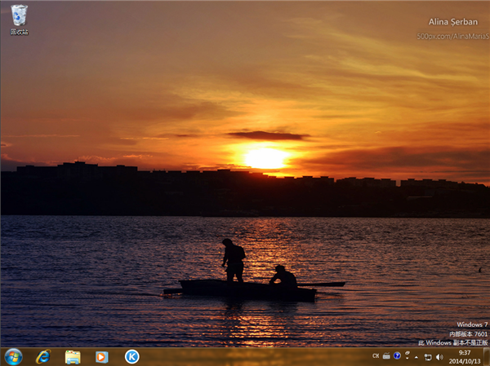The height and width of the screenshot is (366, 490).
Task: Open the blue K music player icon
Action: [x=131, y=356]
